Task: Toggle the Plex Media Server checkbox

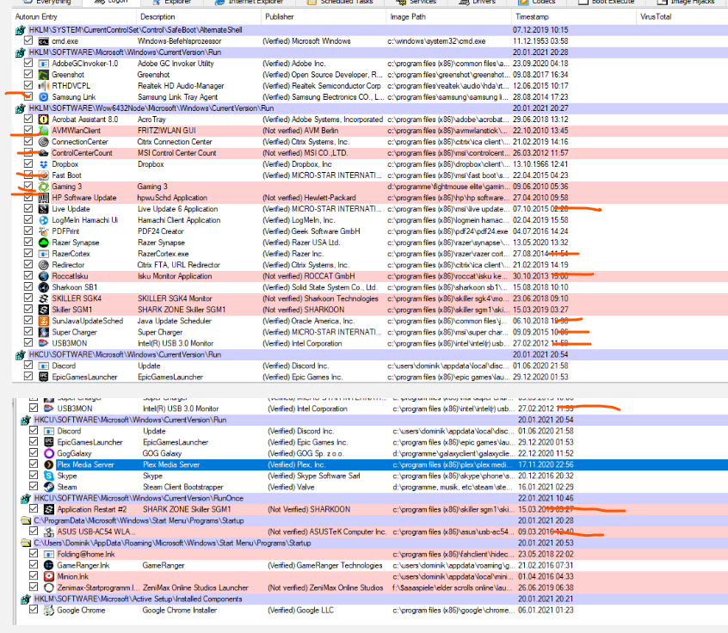Action: [34, 464]
